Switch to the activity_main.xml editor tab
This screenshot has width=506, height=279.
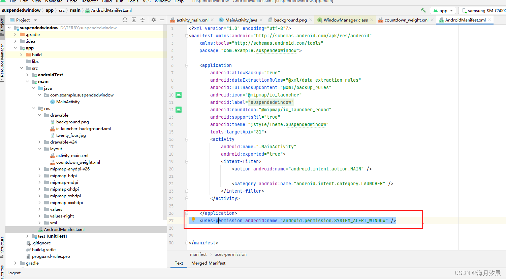pyautogui.click(x=192, y=20)
